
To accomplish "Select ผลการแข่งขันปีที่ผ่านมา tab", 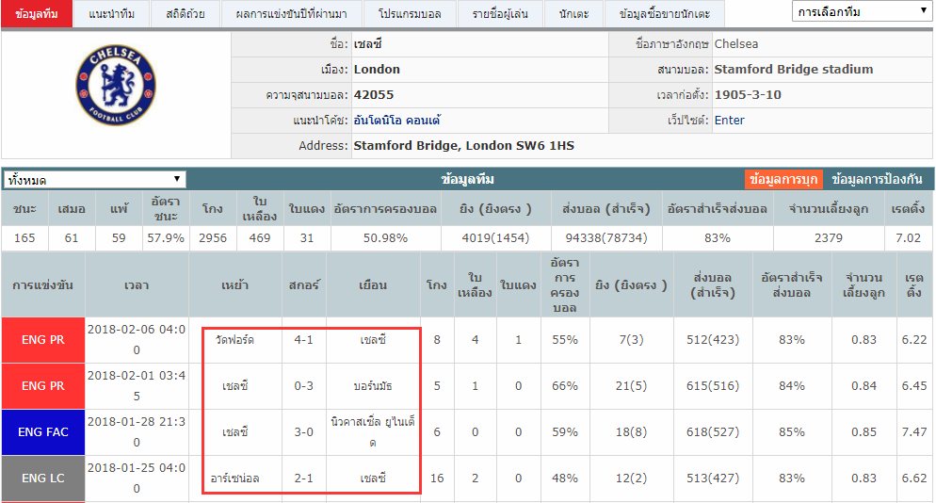I will click(291, 14).
